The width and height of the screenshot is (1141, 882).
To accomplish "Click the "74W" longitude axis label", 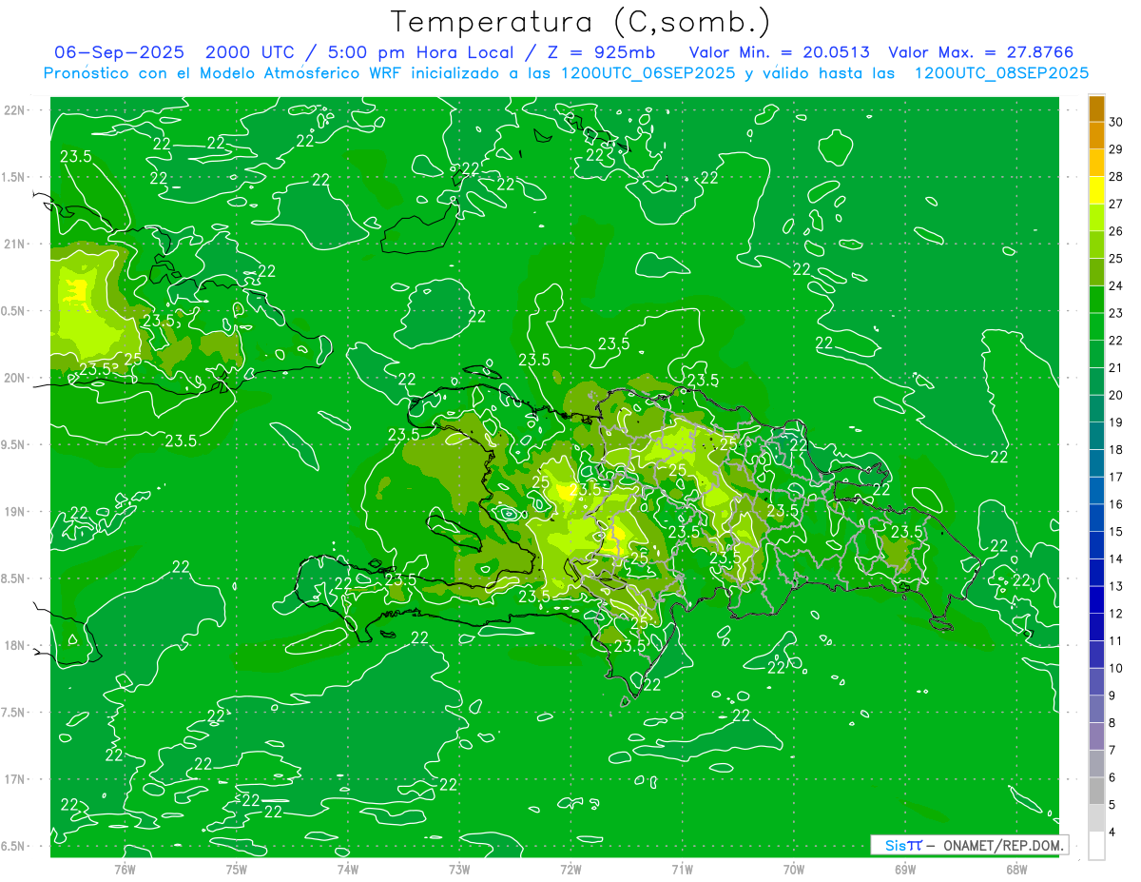I will 348,869.
